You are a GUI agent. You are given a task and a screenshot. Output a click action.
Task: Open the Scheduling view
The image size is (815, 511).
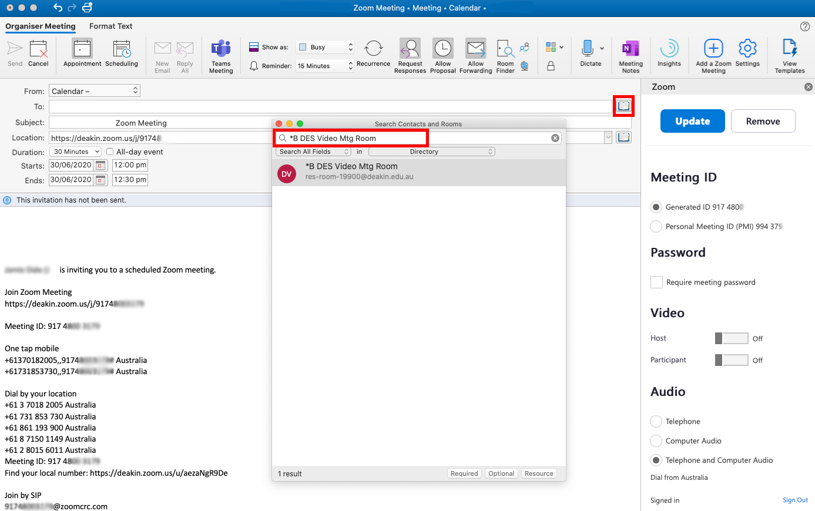pos(122,49)
